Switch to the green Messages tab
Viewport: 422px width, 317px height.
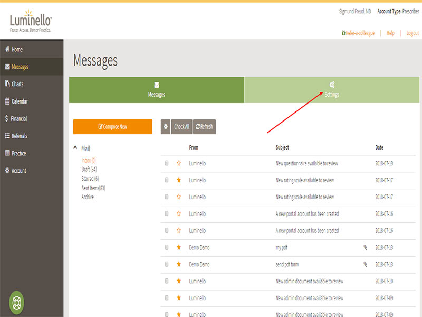coord(157,90)
